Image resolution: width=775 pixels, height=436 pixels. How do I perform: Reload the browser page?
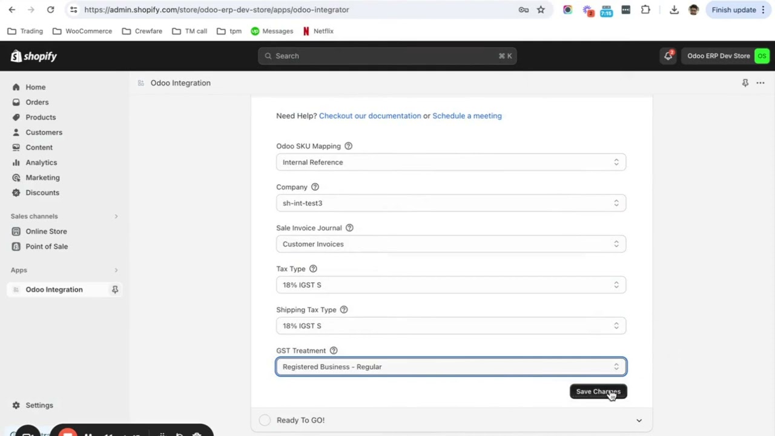[x=51, y=10]
